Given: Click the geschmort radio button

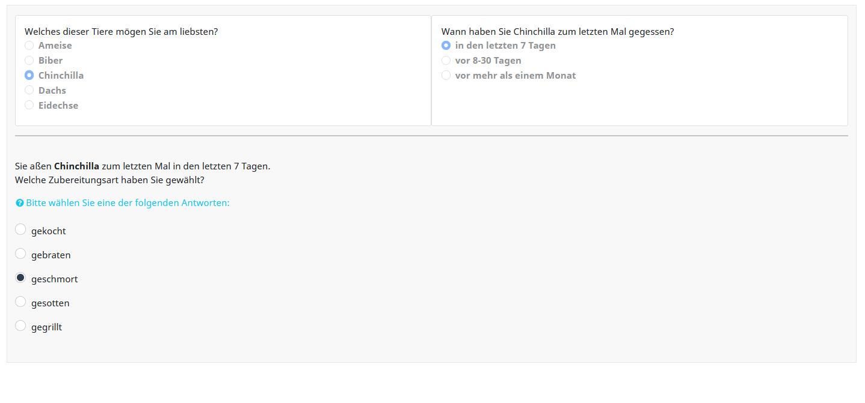Looking at the screenshot, I should coord(20,277).
